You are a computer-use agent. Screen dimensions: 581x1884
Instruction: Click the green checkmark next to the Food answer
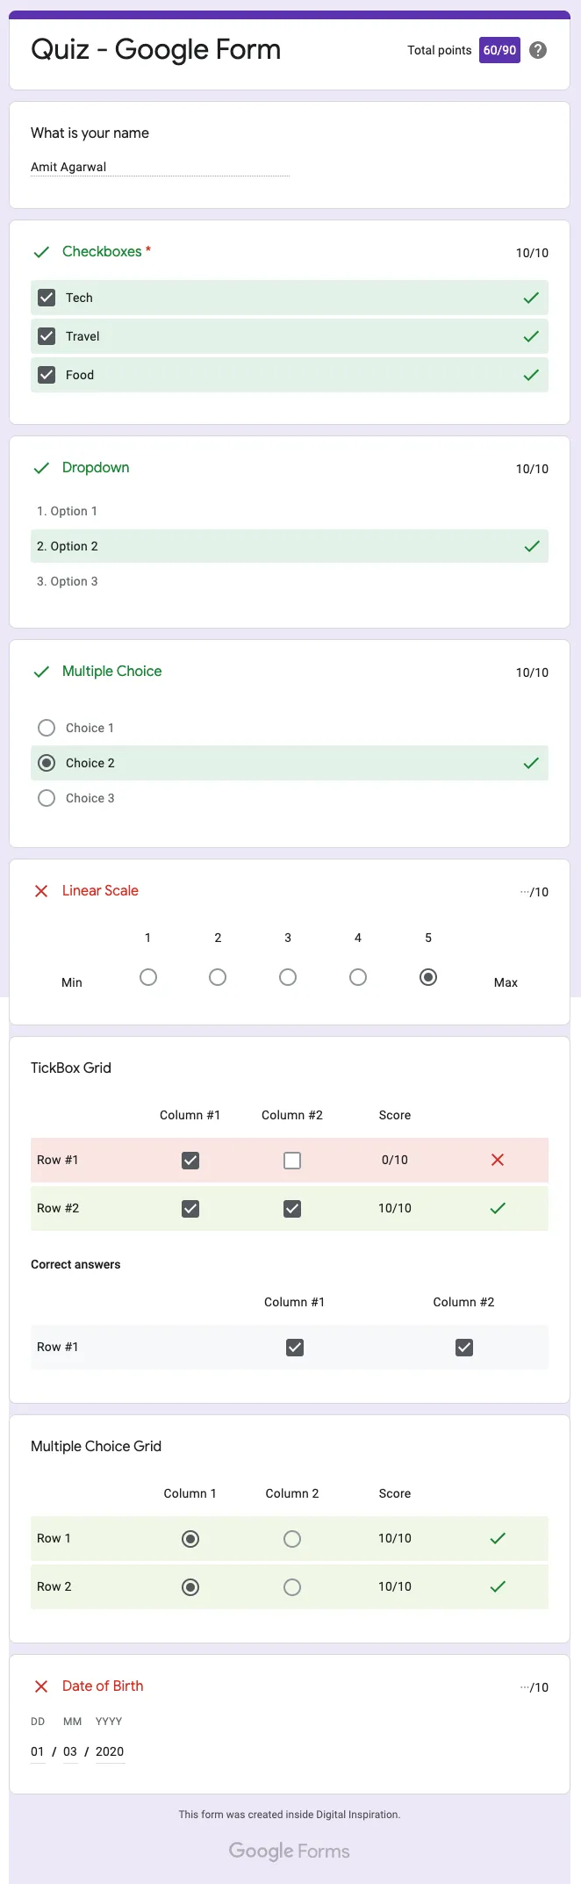pos(531,374)
